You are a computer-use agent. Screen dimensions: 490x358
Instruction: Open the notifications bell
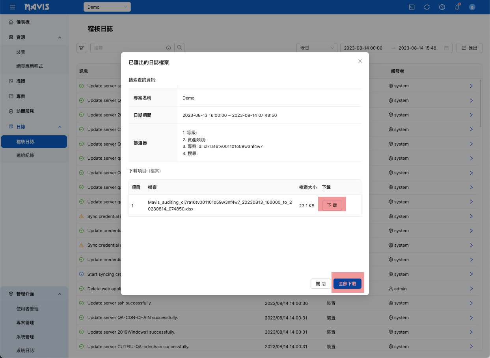click(x=457, y=7)
